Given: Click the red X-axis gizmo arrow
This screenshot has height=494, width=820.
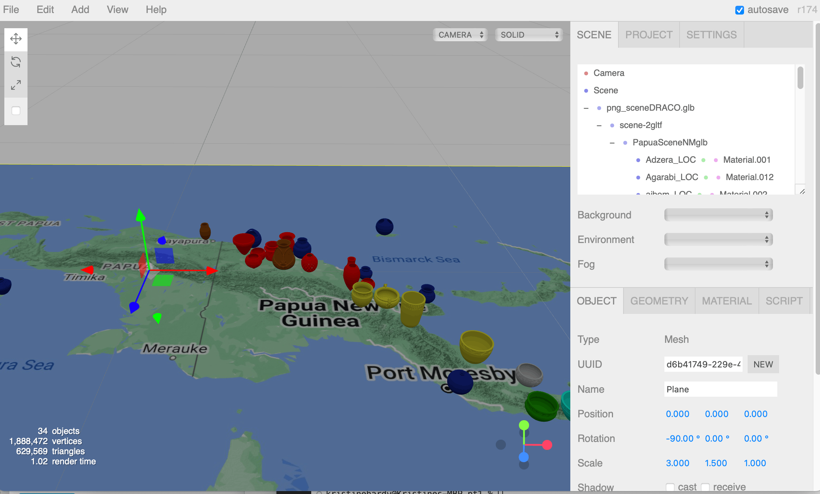Looking at the screenshot, I should tap(212, 271).
